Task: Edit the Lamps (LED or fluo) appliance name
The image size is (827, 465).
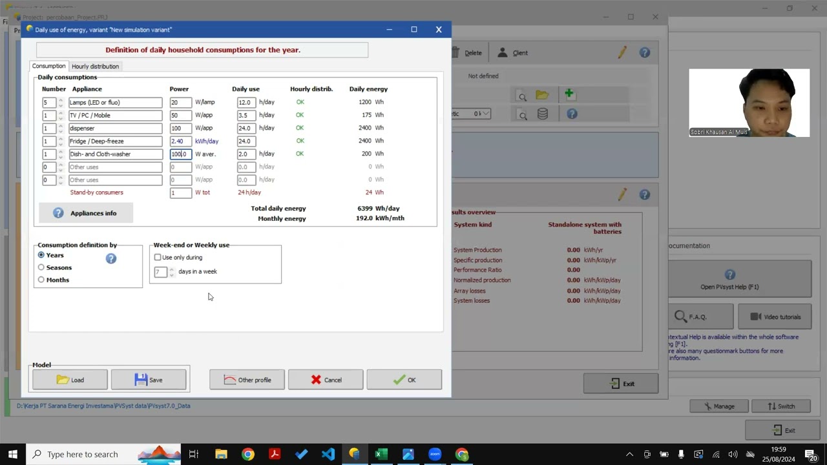Action: click(116, 102)
